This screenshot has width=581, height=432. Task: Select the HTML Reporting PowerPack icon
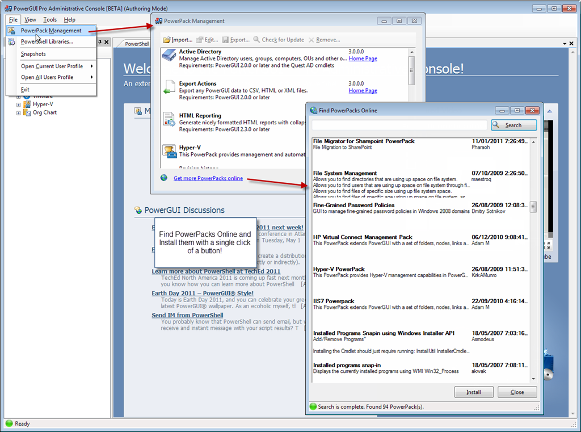coord(170,119)
